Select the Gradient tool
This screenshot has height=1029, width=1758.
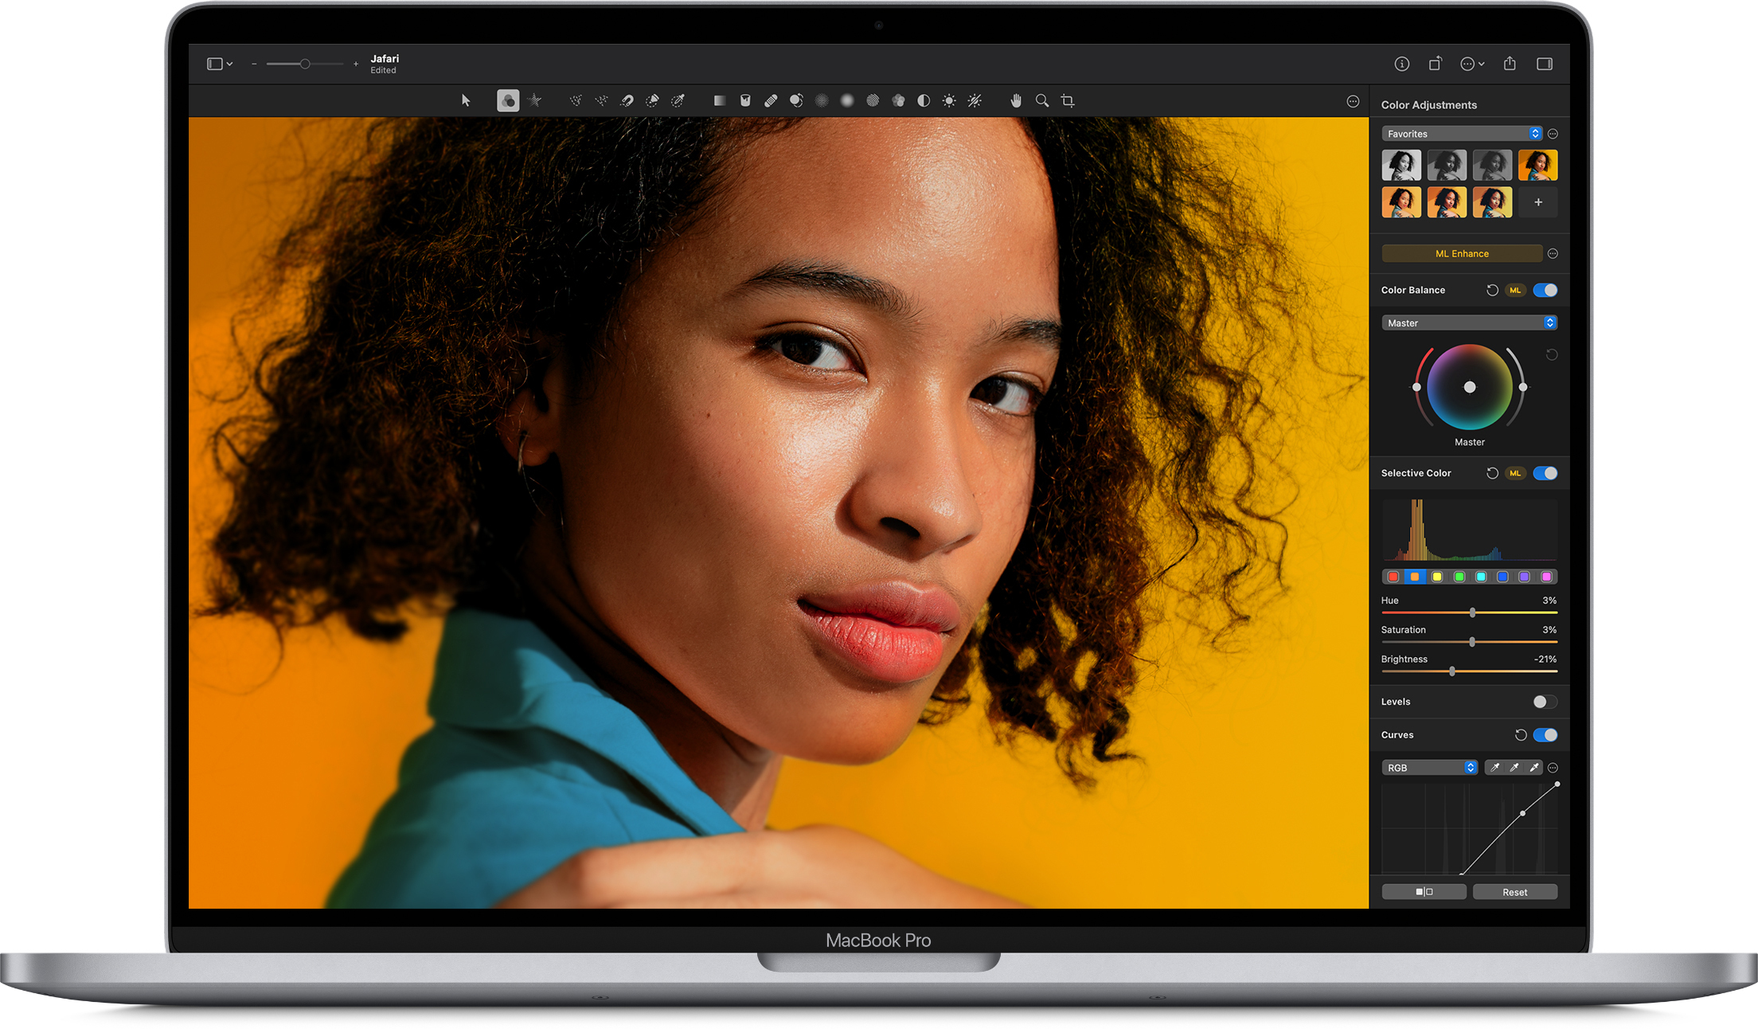click(720, 100)
